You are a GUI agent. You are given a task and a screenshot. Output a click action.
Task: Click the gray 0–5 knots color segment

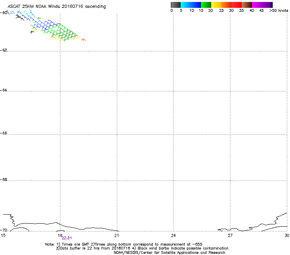point(176,5)
